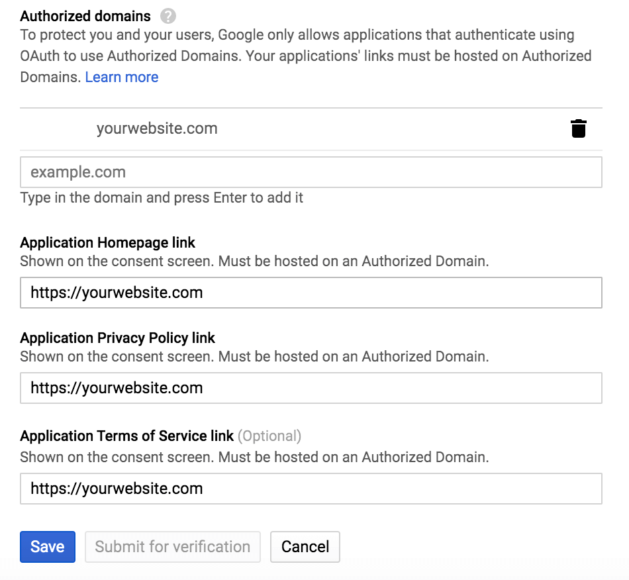Select the Application Terms of Service field

pos(311,489)
